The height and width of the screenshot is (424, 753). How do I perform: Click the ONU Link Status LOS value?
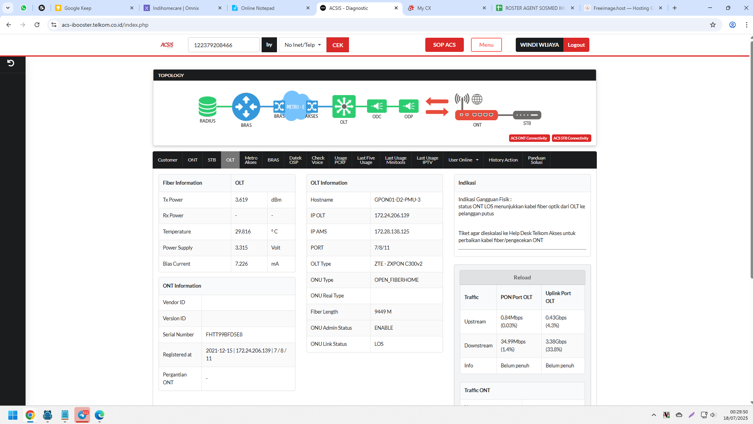(379, 344)
